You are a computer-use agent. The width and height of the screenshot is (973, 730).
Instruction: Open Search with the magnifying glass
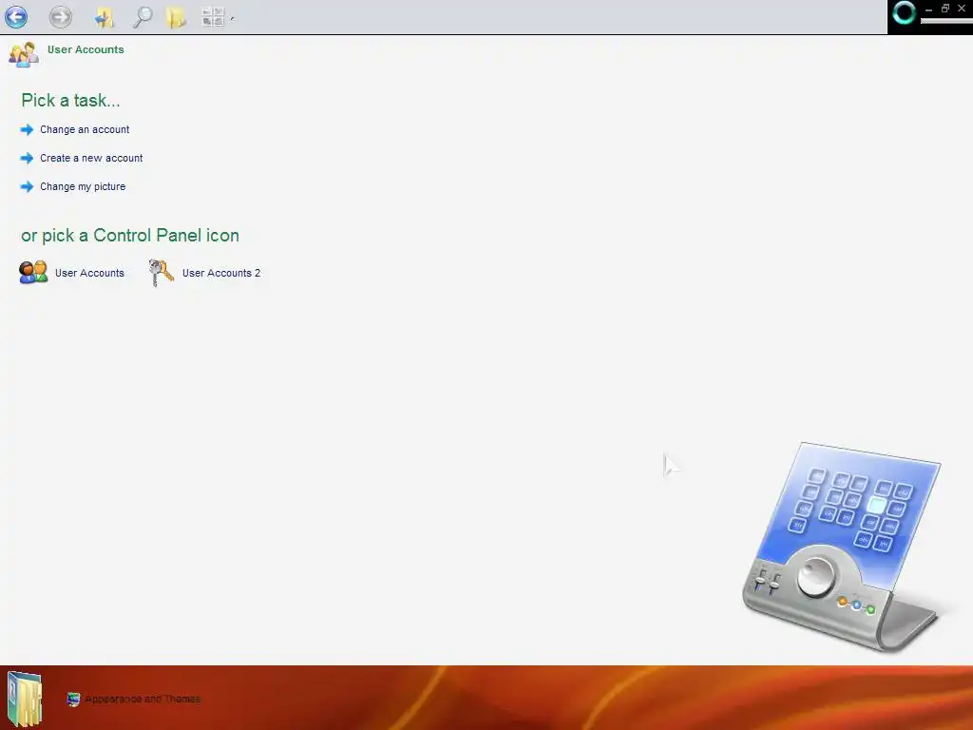143,17
